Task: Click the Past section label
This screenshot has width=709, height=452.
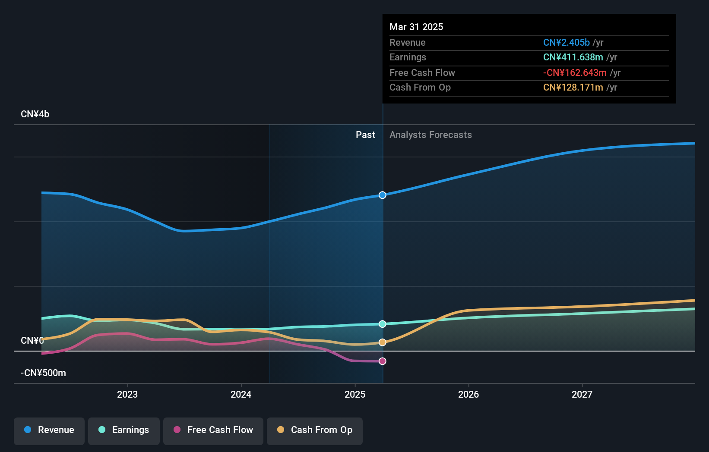Action: (x=365, y=135)
